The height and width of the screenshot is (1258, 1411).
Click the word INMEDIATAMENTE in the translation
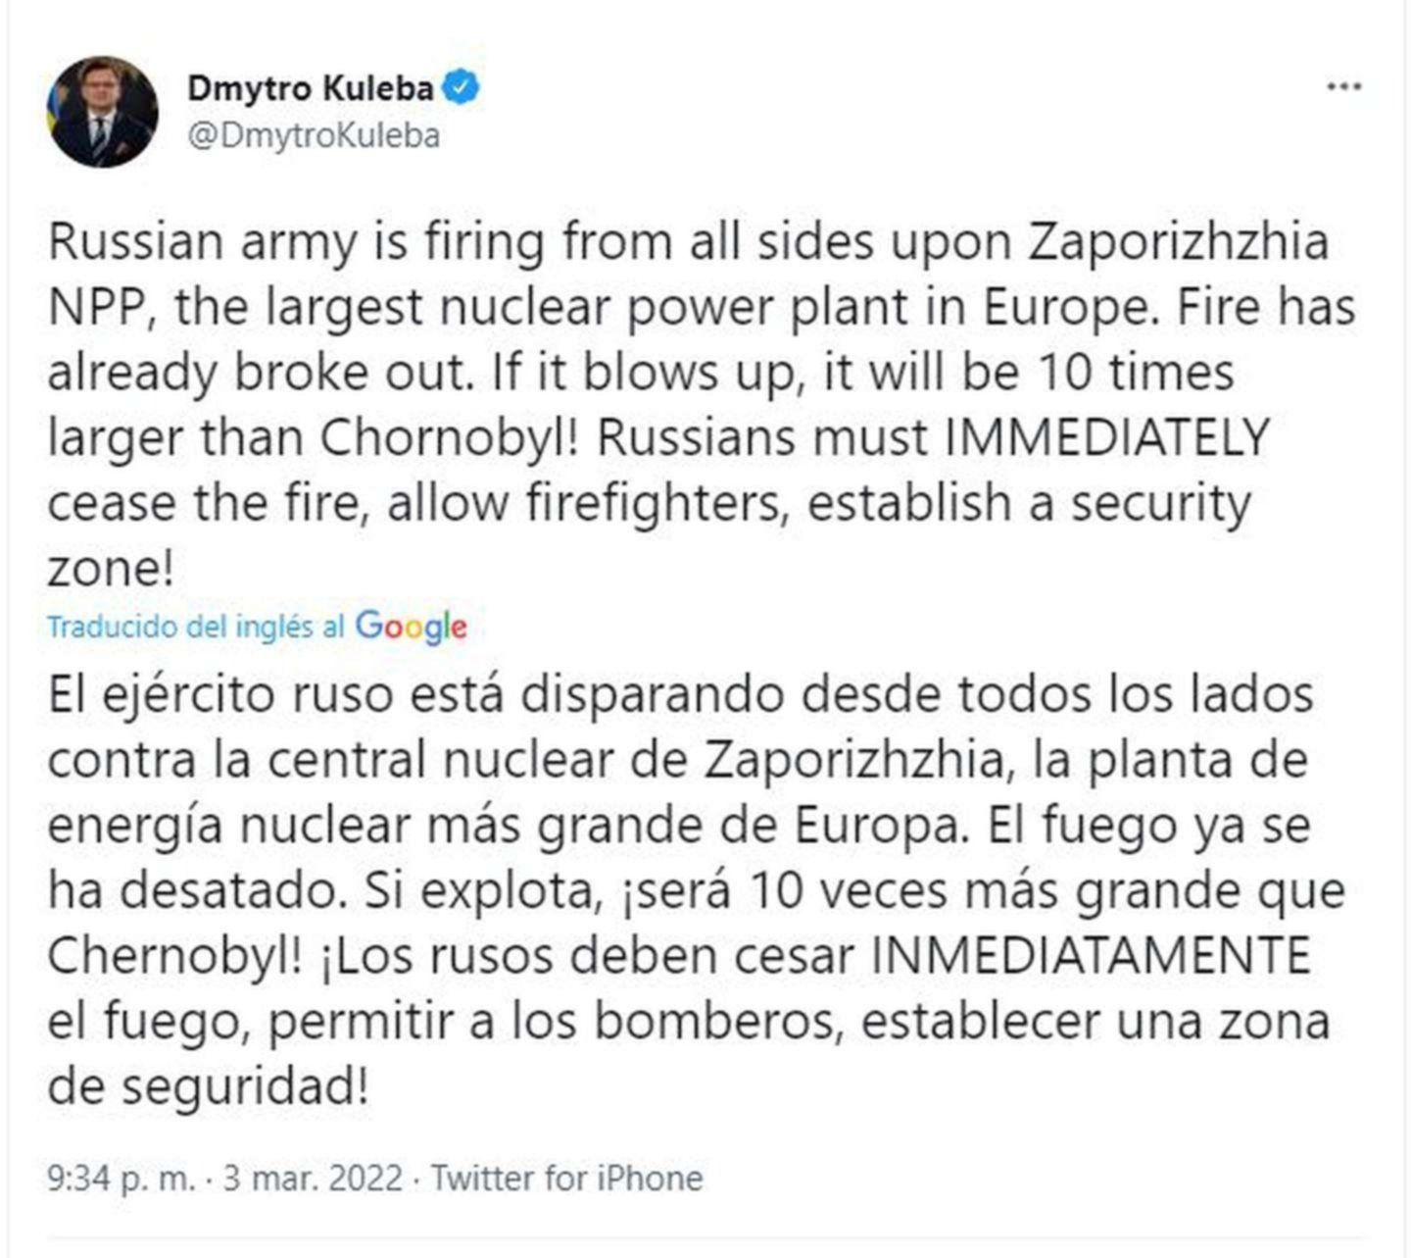[1091, 955]
